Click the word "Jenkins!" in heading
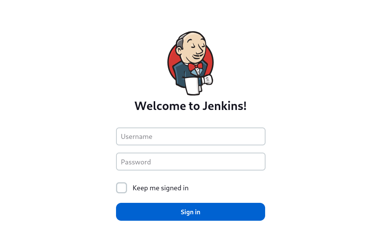Image resolution: width=388 pixels, height=239 pixels. coord(224,106)
